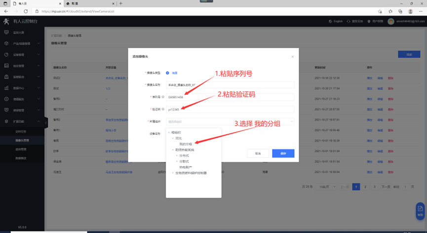Open the 定时任务 sidebar submenu item
This screenshot has height=233, width=427.
coord(21,131)
